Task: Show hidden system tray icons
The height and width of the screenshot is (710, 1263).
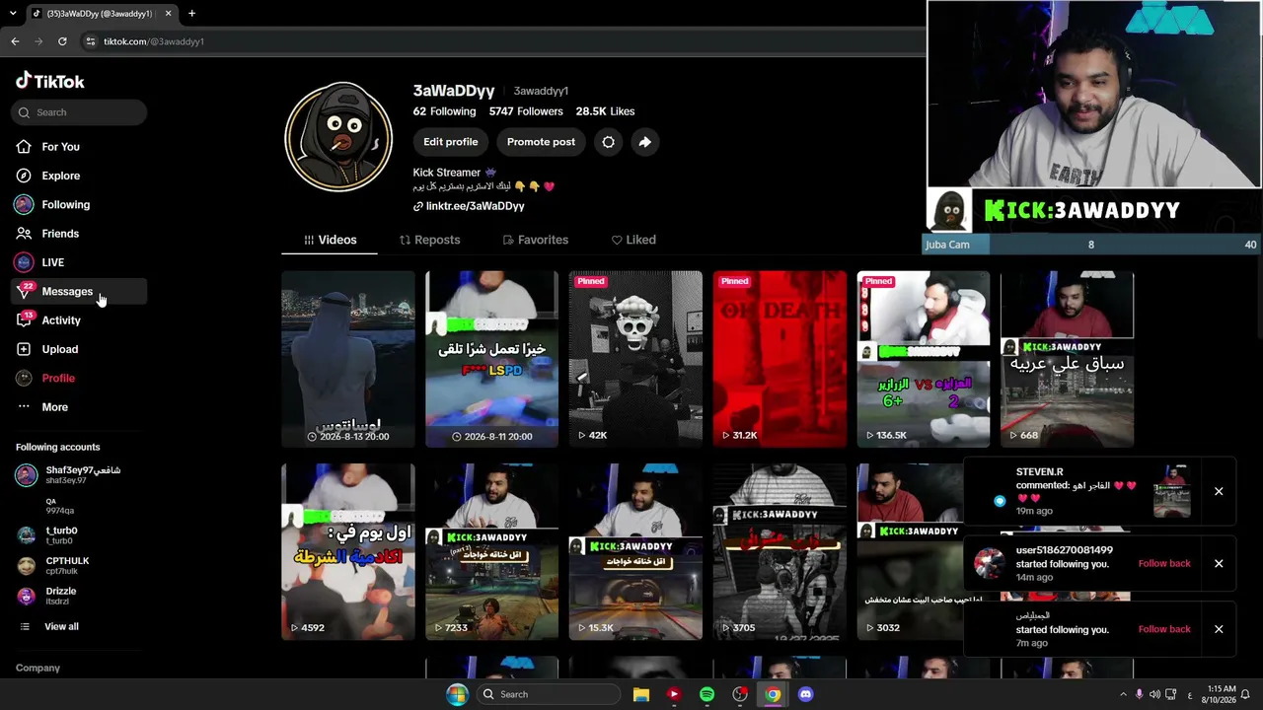Action: [x=1122, y=694]
